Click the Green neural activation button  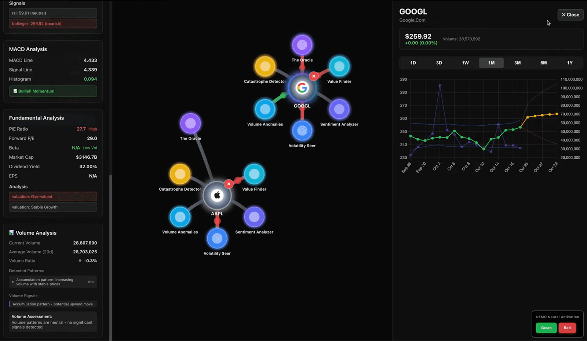546,328
